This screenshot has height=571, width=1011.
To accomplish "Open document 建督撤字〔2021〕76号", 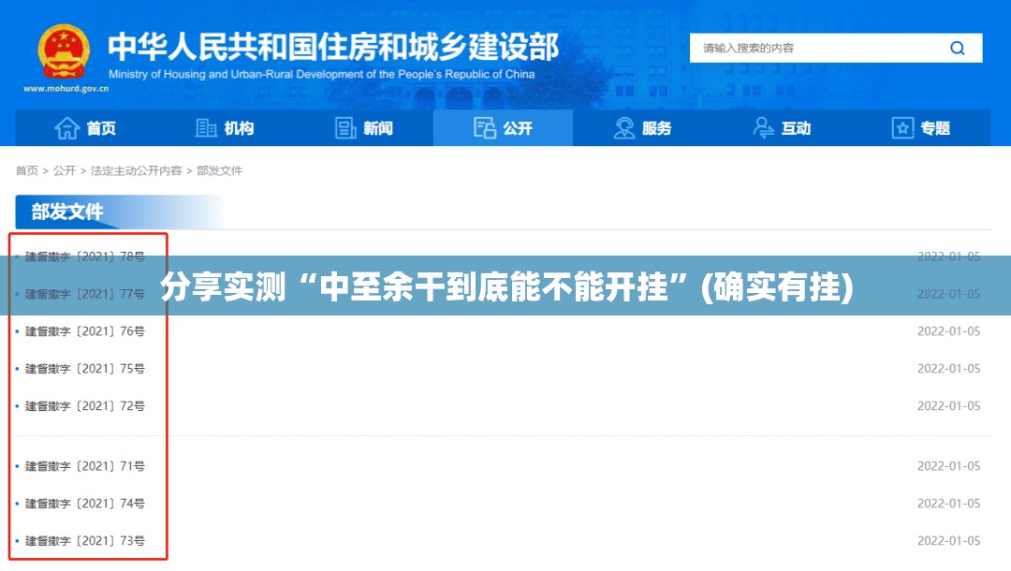I will (85, 331).
